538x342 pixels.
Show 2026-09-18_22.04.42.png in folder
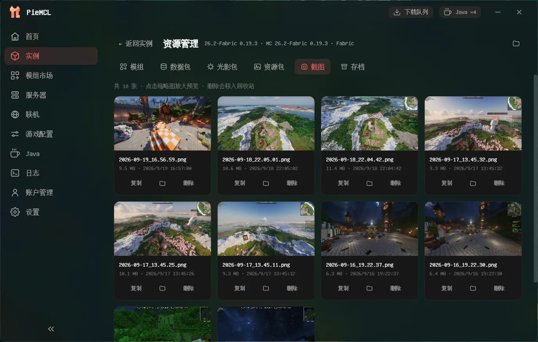370,183
